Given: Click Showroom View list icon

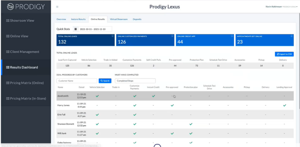Looking at the screenshot, I should [8, 21].
